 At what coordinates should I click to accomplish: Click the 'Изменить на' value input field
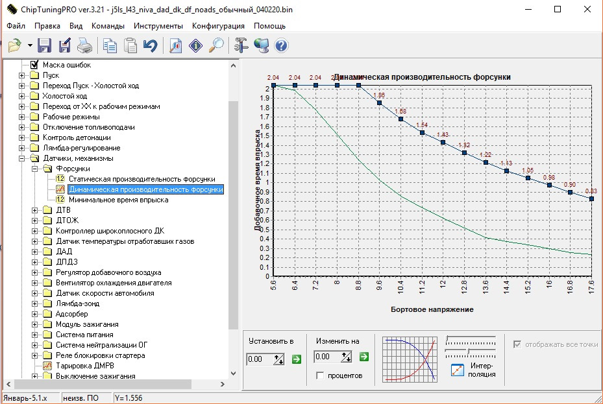point(327,357)
